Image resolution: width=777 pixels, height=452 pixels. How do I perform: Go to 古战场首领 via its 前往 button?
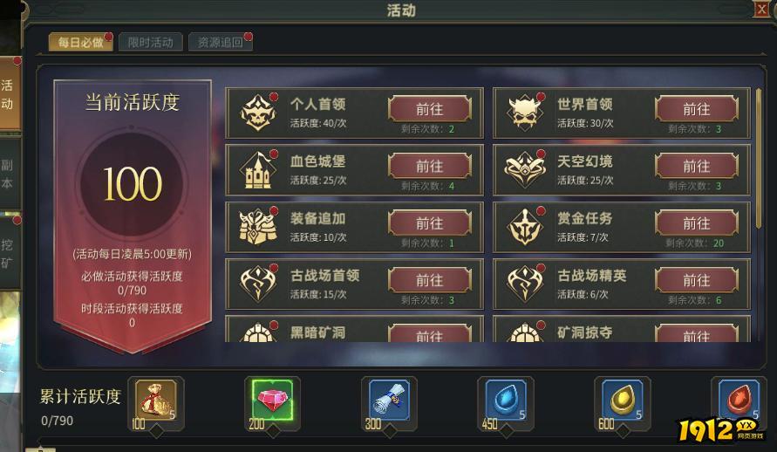click(430, 280)
